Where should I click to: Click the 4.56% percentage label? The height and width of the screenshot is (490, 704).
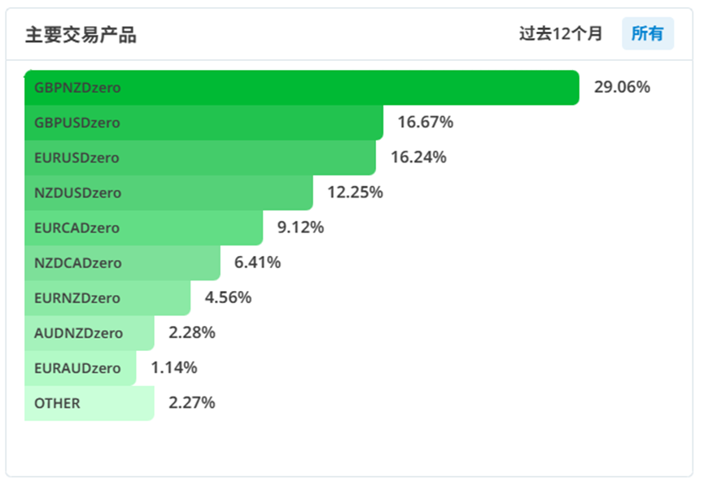(228, 297)
